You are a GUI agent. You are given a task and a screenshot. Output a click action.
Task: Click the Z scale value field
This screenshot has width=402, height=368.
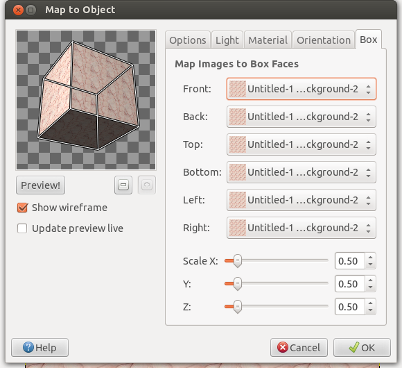pos(350,307)
